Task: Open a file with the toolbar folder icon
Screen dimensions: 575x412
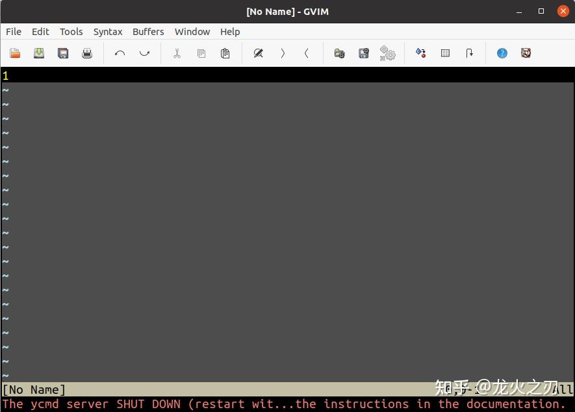Action: (15, 53)
